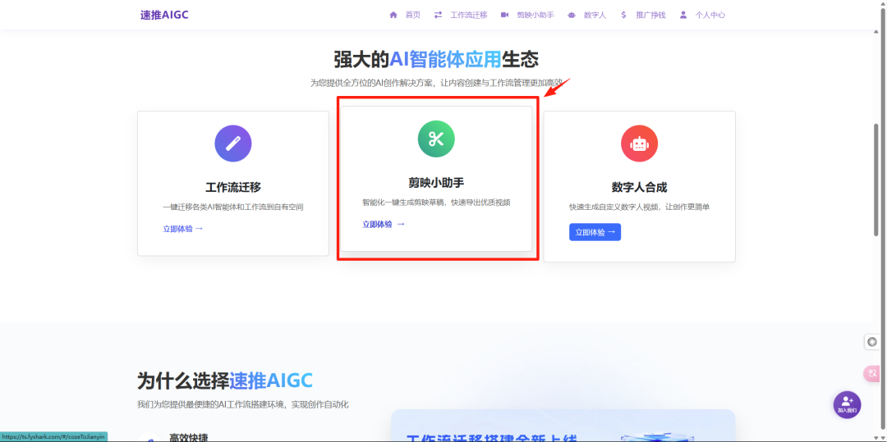Click the 数字人合成 card title
This screenshot has height=442, width=887.
(x=639, y=188)
